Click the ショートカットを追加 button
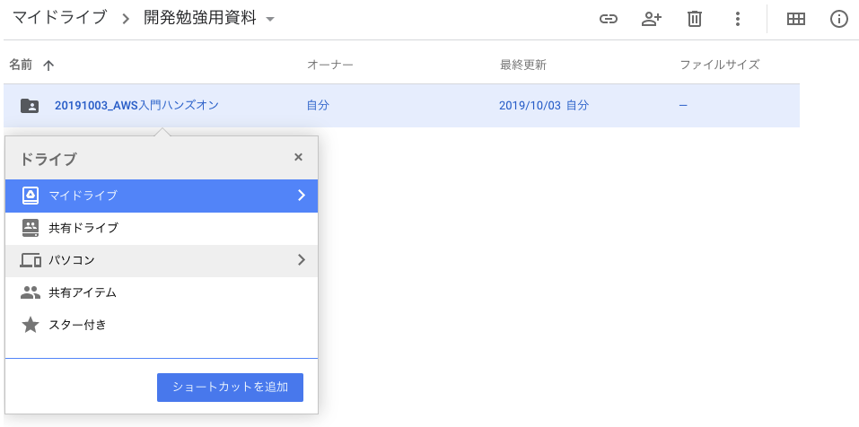Screen dimensions: 859x427 (x=230, y=388)
